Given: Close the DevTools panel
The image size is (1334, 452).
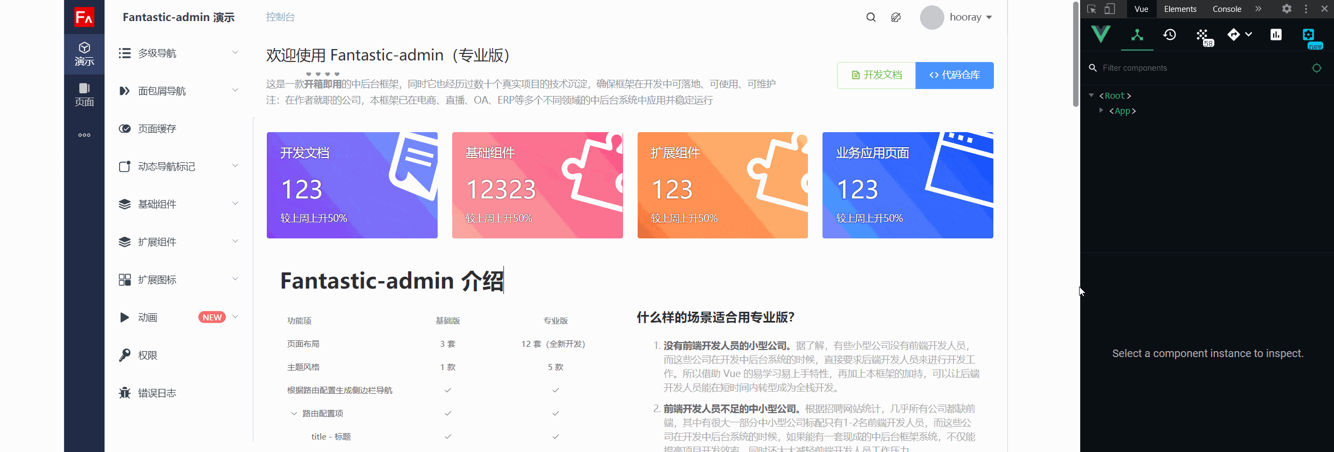Looking at the screenshot, I should [x=1324, y=9].
